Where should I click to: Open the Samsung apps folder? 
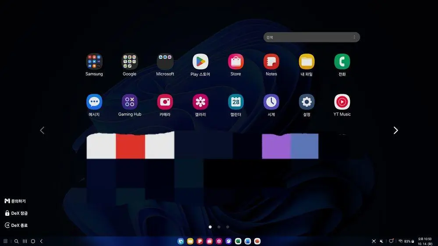pyautogui.click(x=94, y=62)
